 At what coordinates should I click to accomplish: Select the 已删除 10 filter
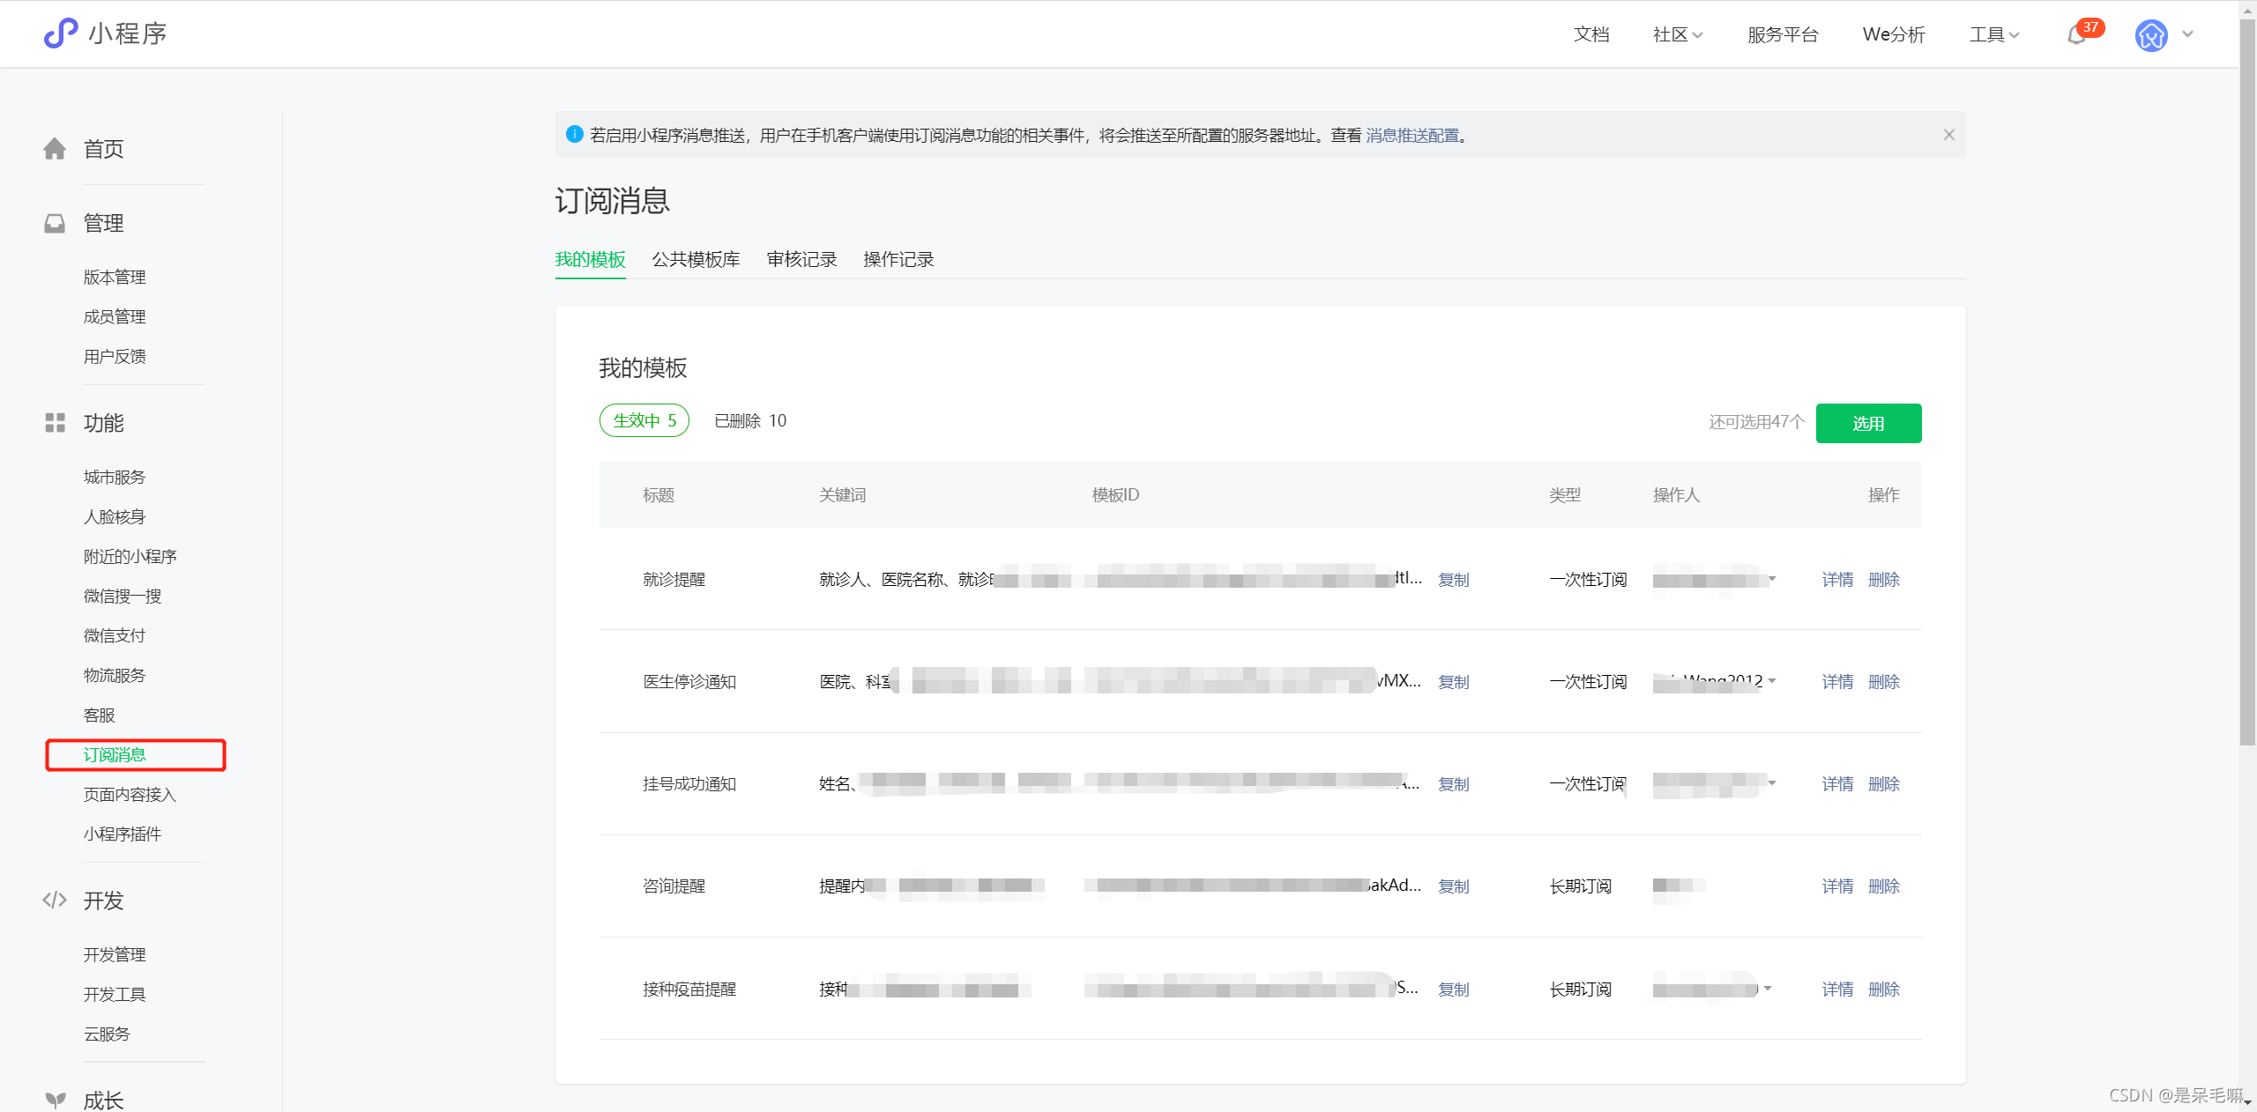point(750,421)
